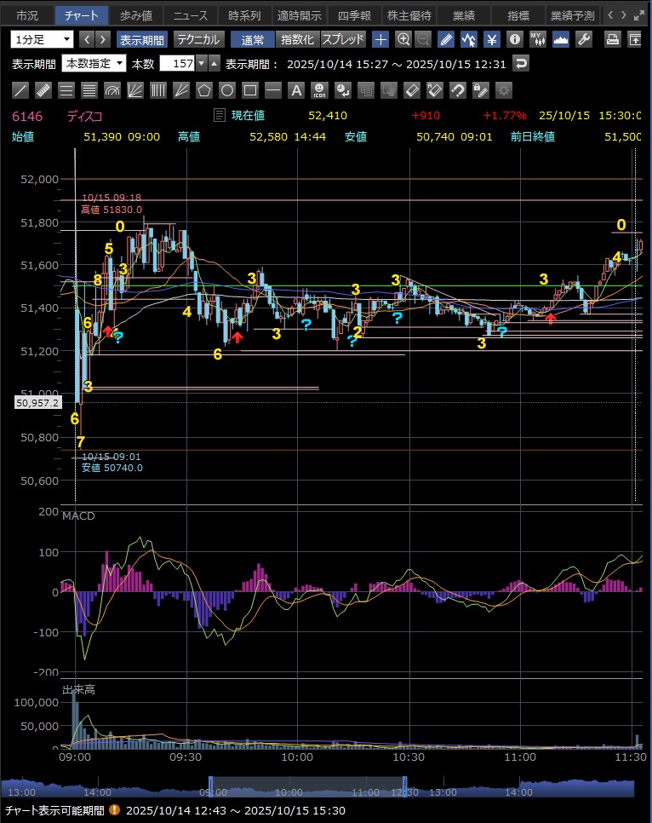Open the 本数 count dropdown arrow
652x823 pixels.
tap(201, 63)
